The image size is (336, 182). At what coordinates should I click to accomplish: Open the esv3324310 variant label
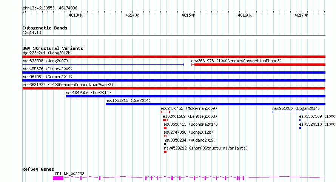[x=318, y=124]
